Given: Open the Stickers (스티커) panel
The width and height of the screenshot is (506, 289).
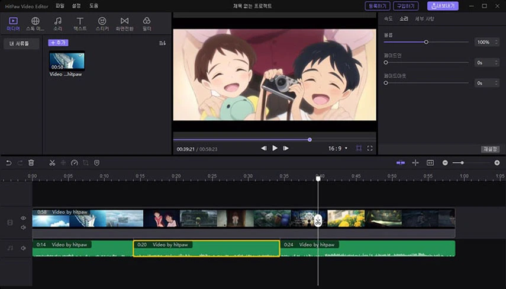Looking at the screenshot, I should coord(102,24).
